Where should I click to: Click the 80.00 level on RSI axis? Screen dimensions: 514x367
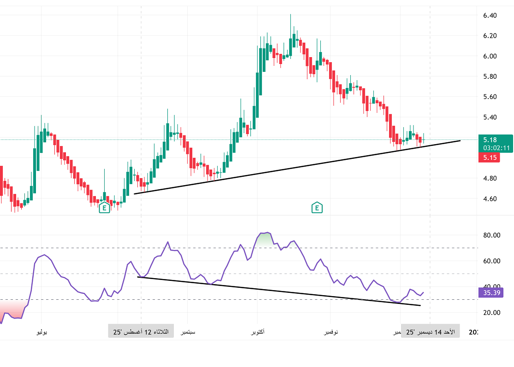(490, 235)
